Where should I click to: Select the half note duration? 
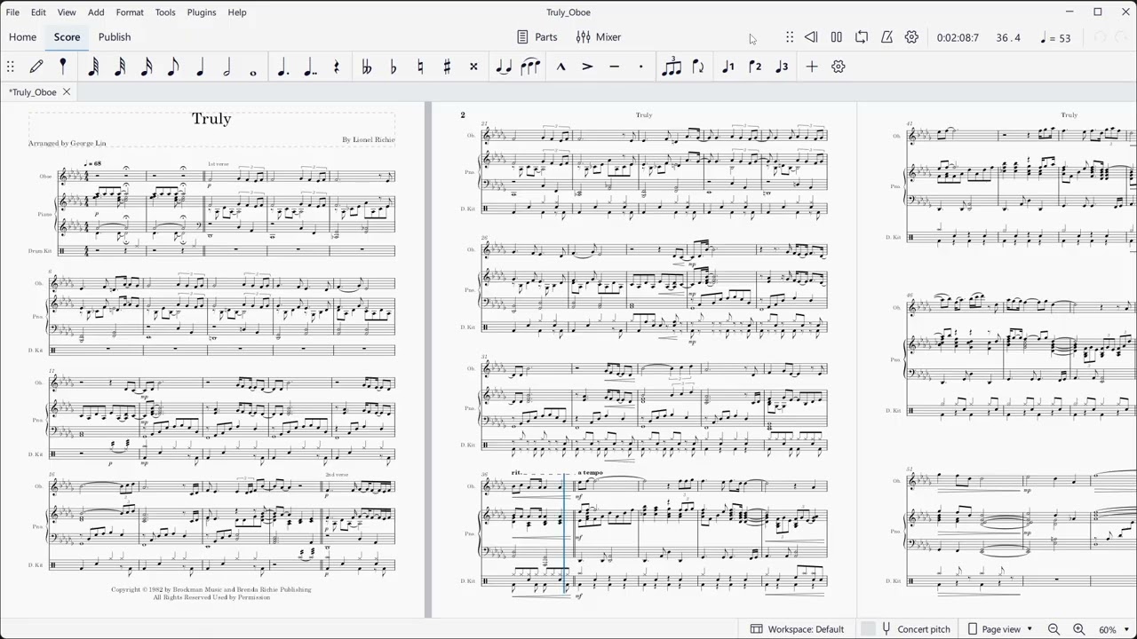(227, 67)
